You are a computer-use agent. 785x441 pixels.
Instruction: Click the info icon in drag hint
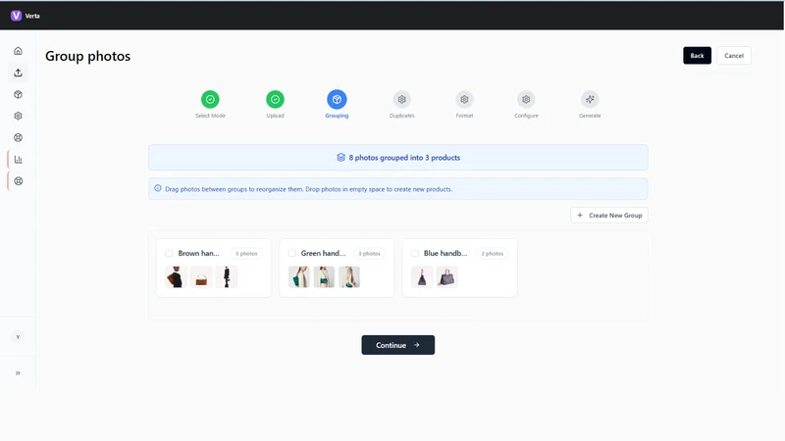(x=158, y=188)
